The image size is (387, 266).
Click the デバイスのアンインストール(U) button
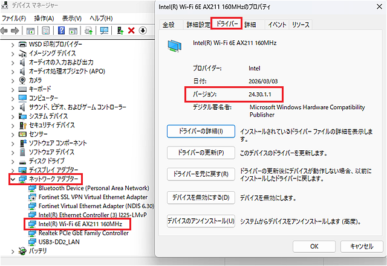tap(201, 221)
